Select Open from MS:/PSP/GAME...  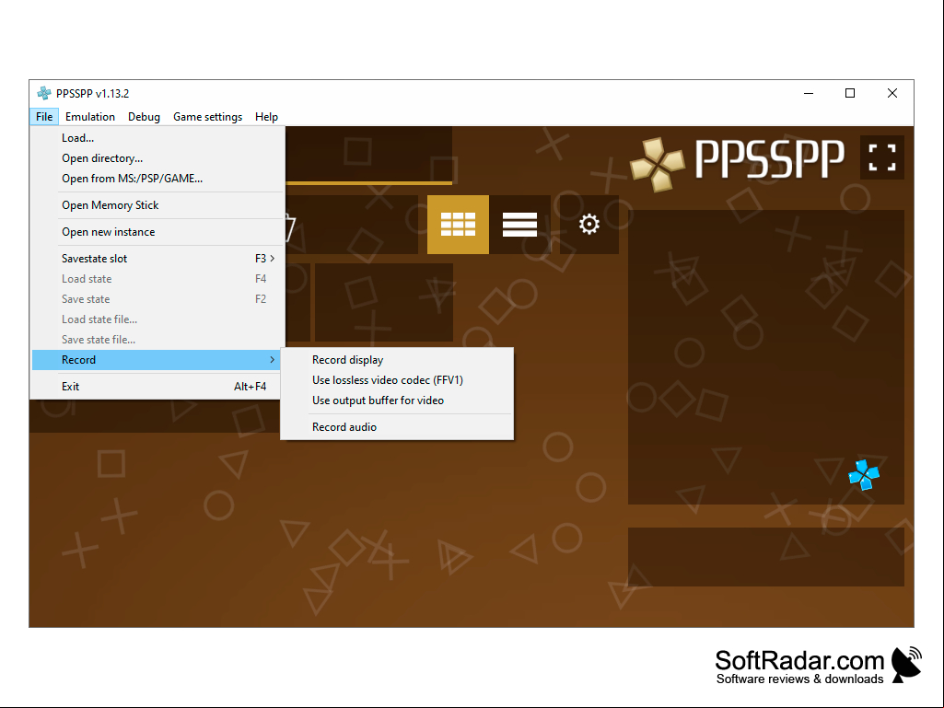point(157,179)
